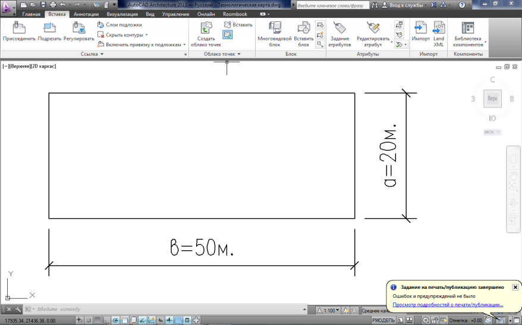Toggle Object Snap in status bar

(x=124, y=320)
